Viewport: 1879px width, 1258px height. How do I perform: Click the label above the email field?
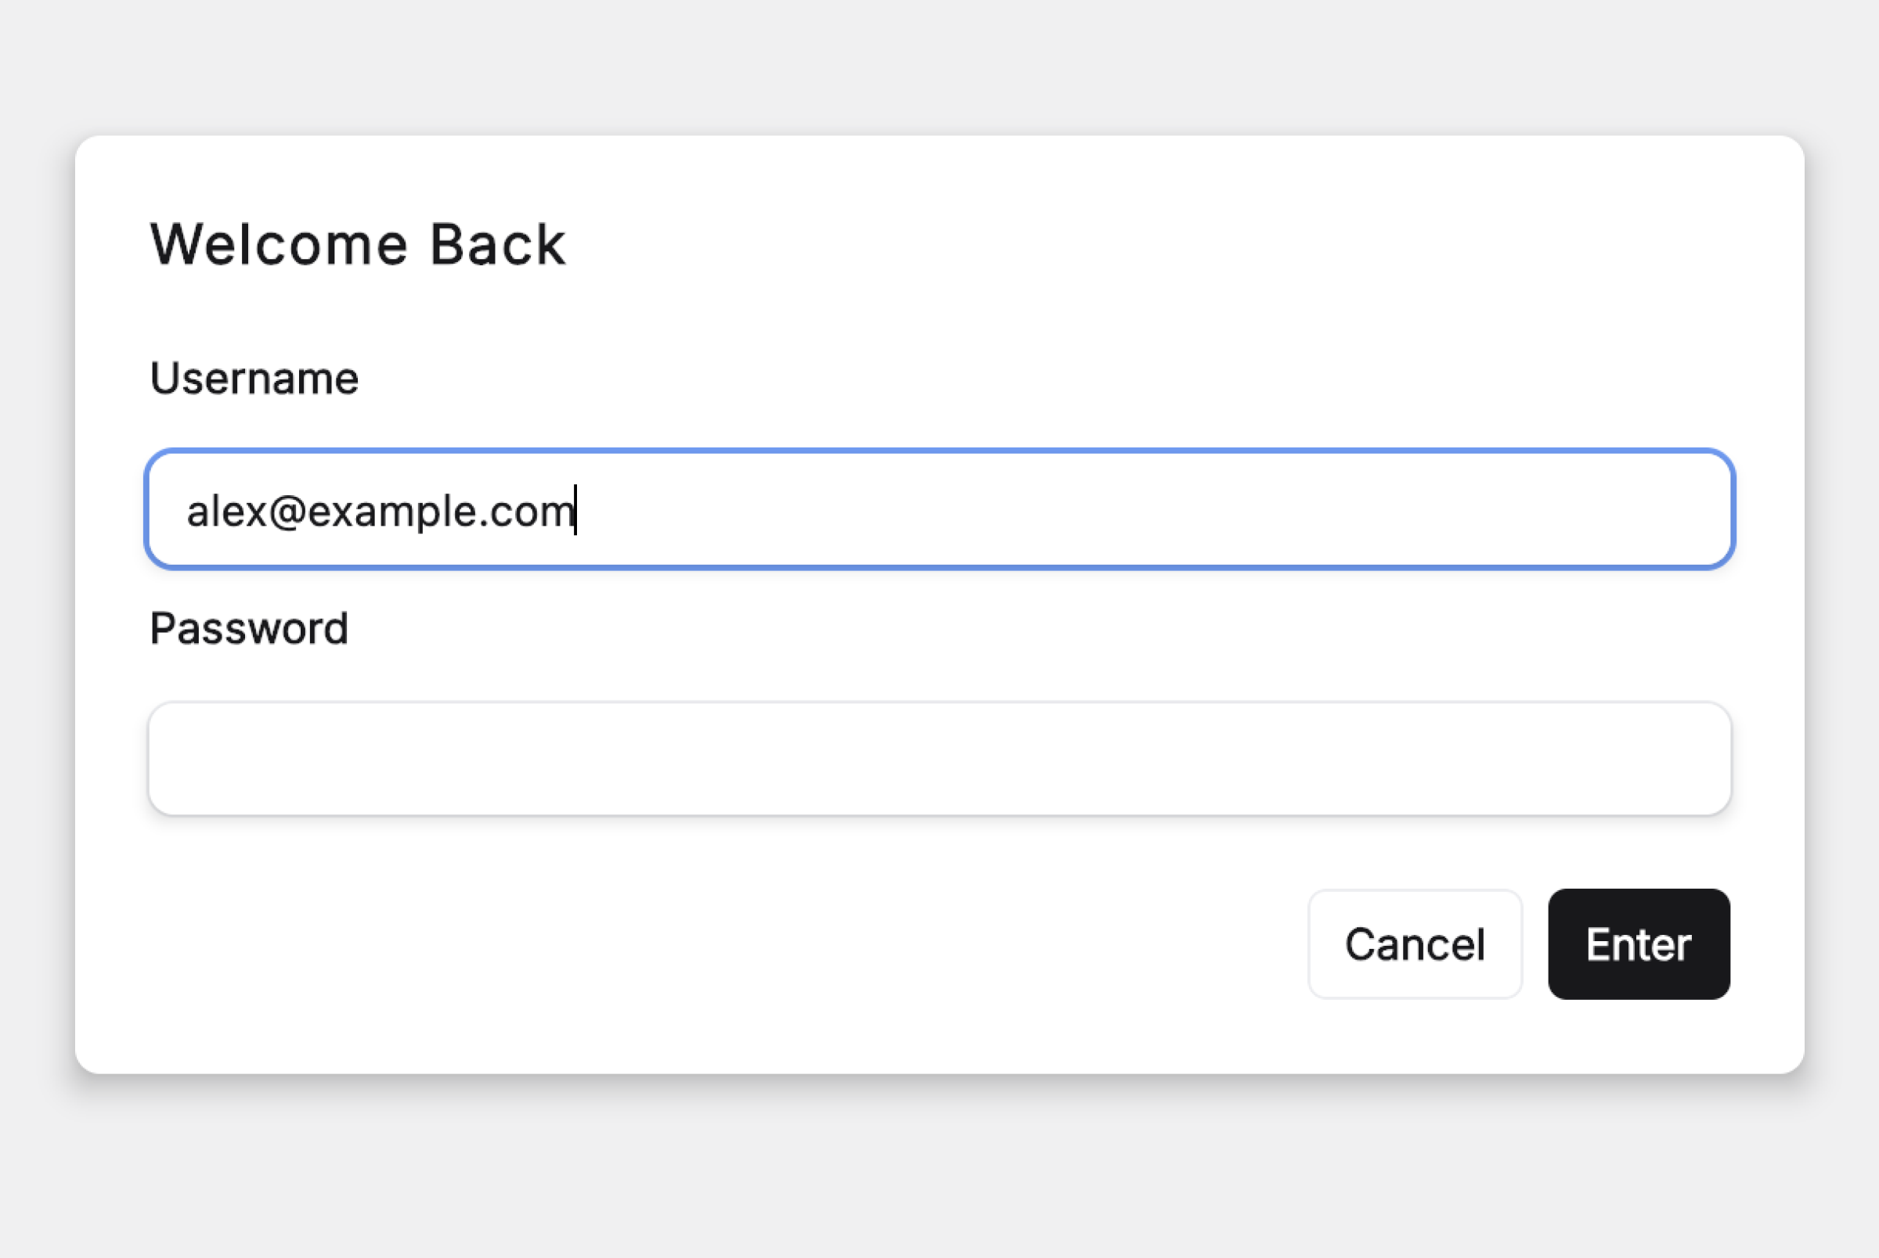254,379
